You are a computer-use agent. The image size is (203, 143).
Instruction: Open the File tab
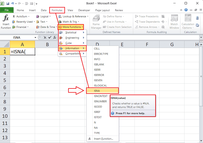tap(7, 10)
